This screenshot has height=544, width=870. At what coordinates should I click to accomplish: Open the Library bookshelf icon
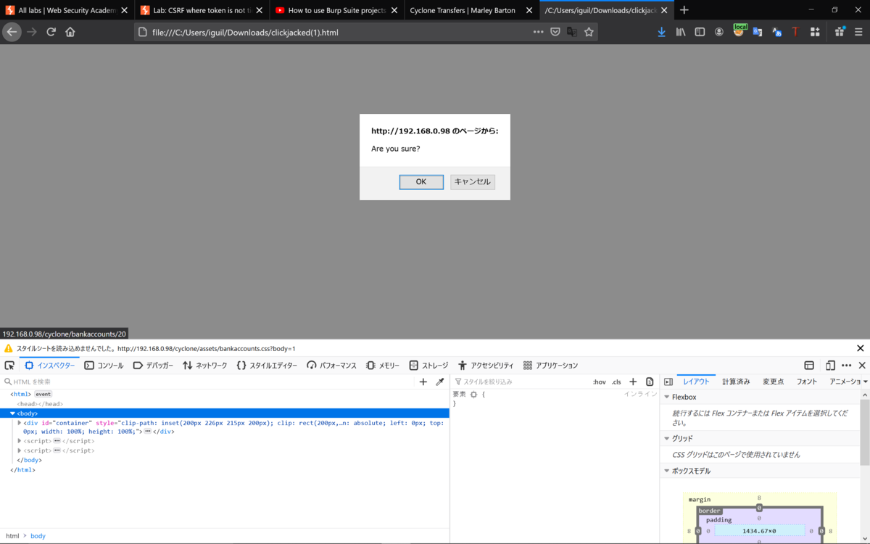(x=681, y=32)
